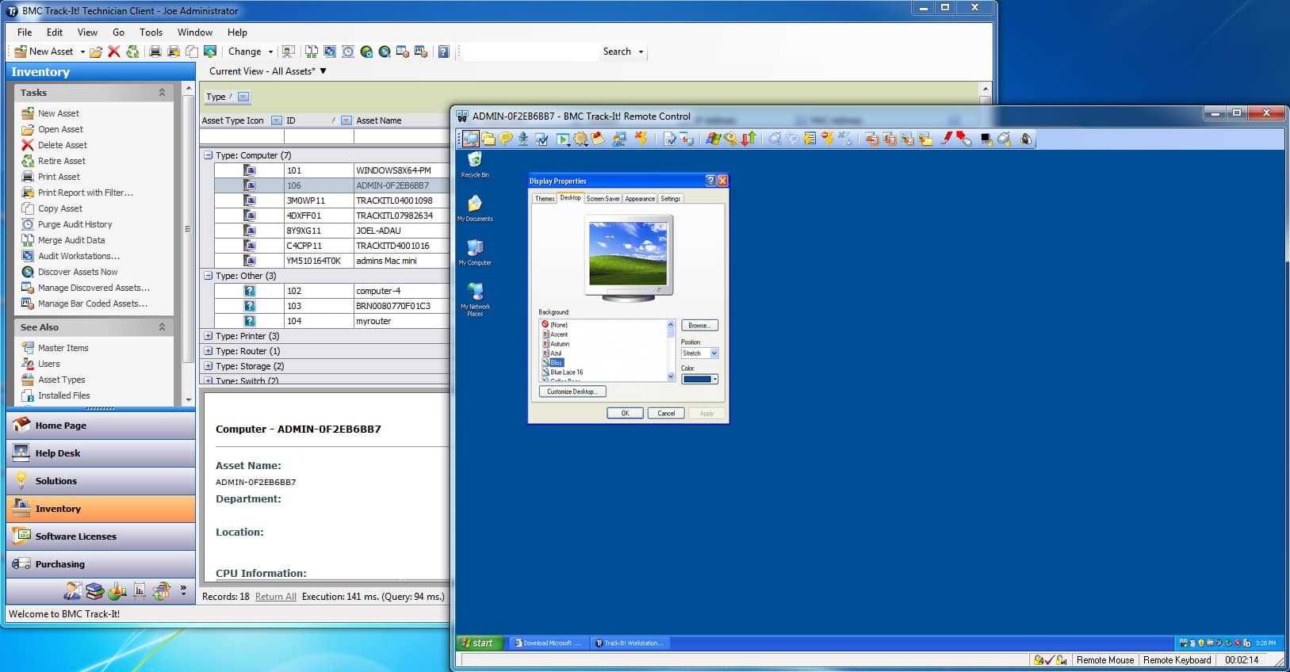Click the speech bubble chat icon in Remote Control
1290x672 pixels.
(x=506, y=139)
